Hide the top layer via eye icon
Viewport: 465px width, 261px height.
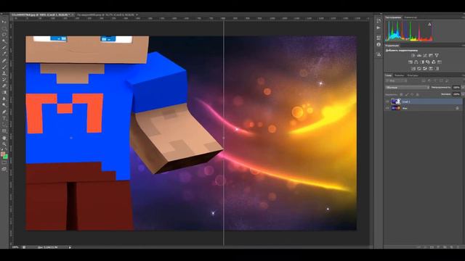click(x=387, y=101)
